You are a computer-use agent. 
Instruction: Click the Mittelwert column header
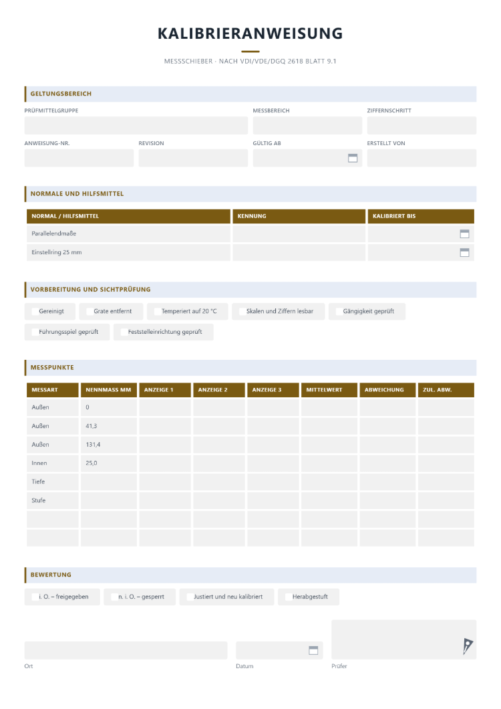329,390
